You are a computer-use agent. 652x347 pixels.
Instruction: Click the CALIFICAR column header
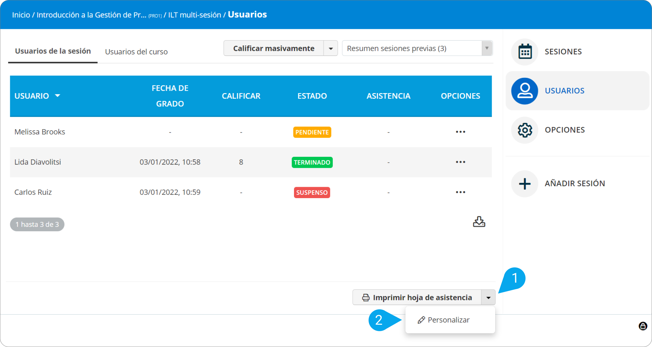pyautogui.click(x=241, y=96)
